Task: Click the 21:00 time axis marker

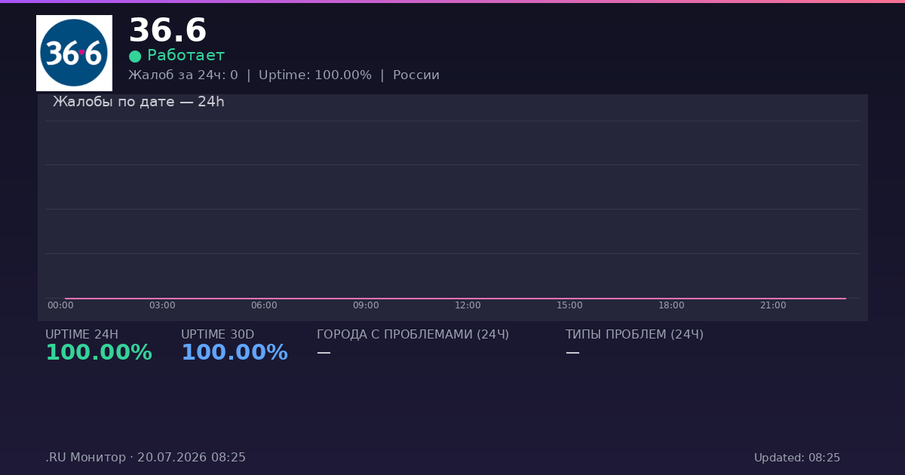Action: pyautogui.click(x=773, y=305)
